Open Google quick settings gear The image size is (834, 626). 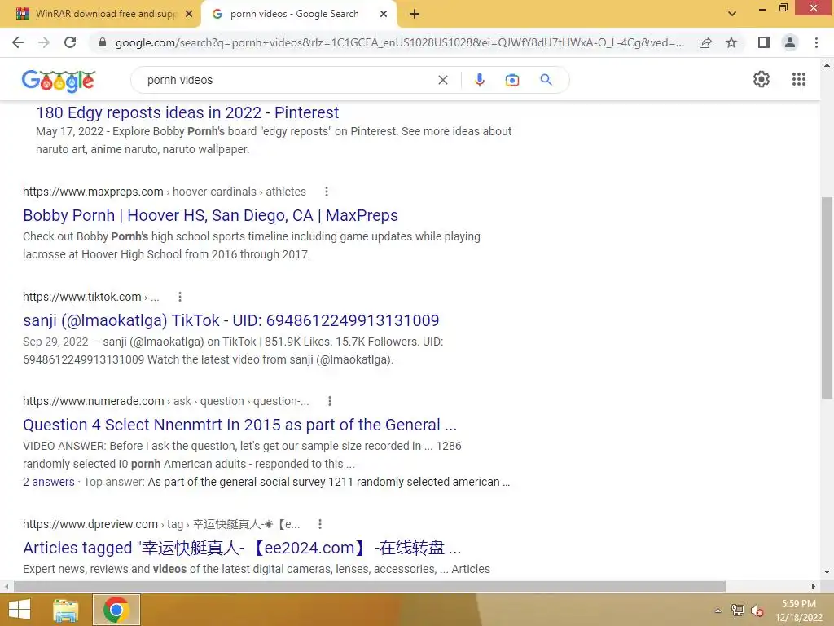[x=762, y=79]
